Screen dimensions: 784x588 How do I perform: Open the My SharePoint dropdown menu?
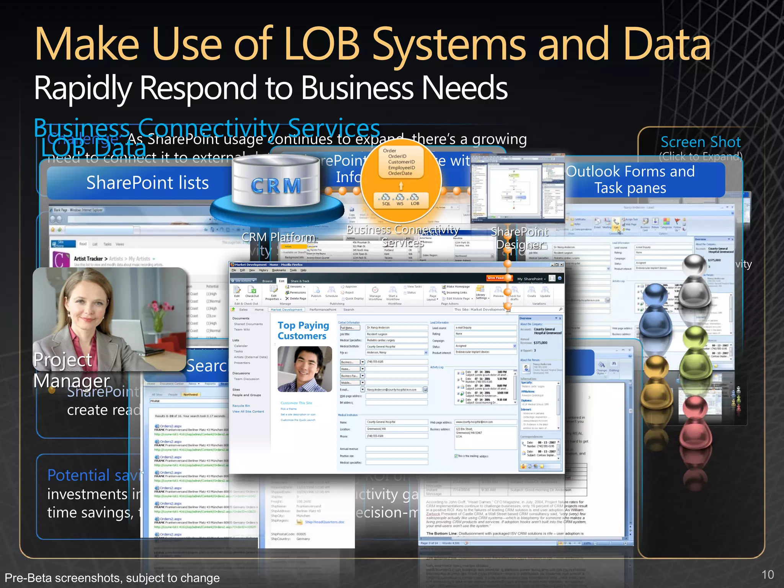[531, 279]
